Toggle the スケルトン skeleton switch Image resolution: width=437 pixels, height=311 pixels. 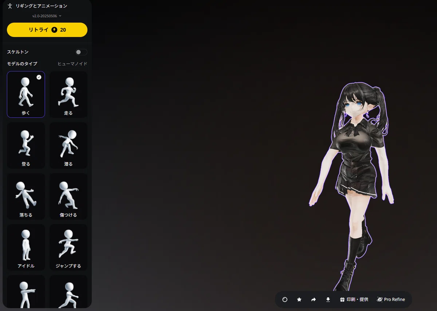(81, 52)
